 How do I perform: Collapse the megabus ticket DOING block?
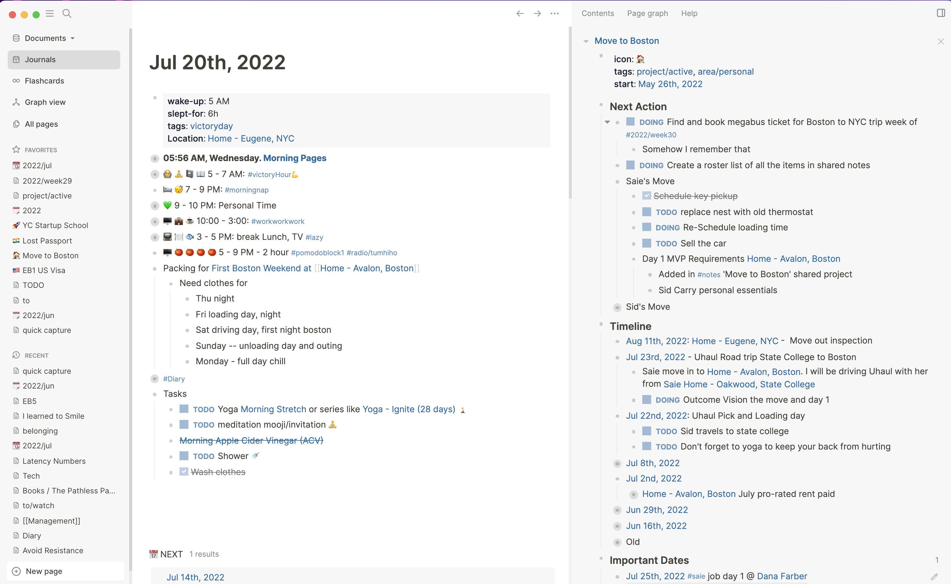coord(607,122)
